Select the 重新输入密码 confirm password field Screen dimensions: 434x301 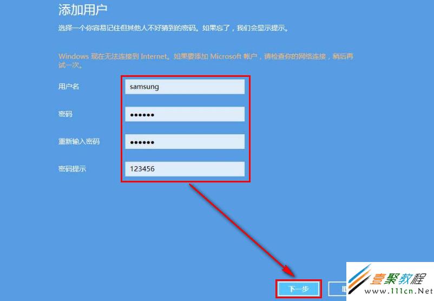point(185,141)
